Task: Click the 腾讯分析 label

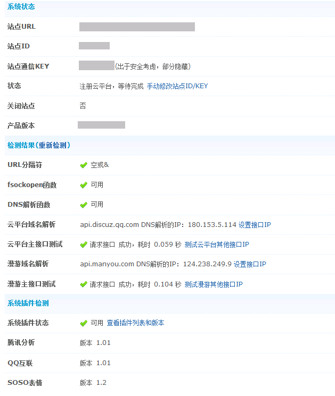Action: [x=21, y=342]
